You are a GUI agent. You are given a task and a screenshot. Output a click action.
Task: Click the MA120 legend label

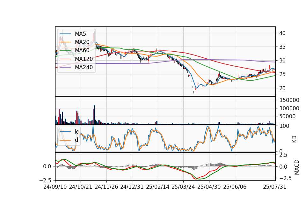click(84, 59)
